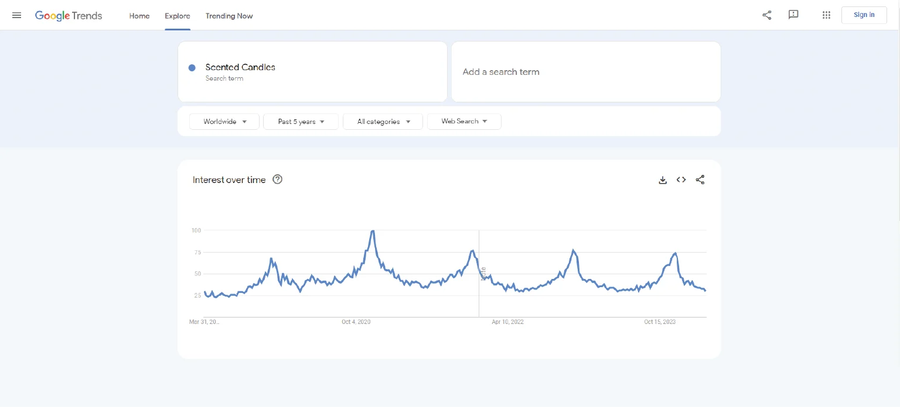Open the Web Search type dropdown

pos(464,122)
